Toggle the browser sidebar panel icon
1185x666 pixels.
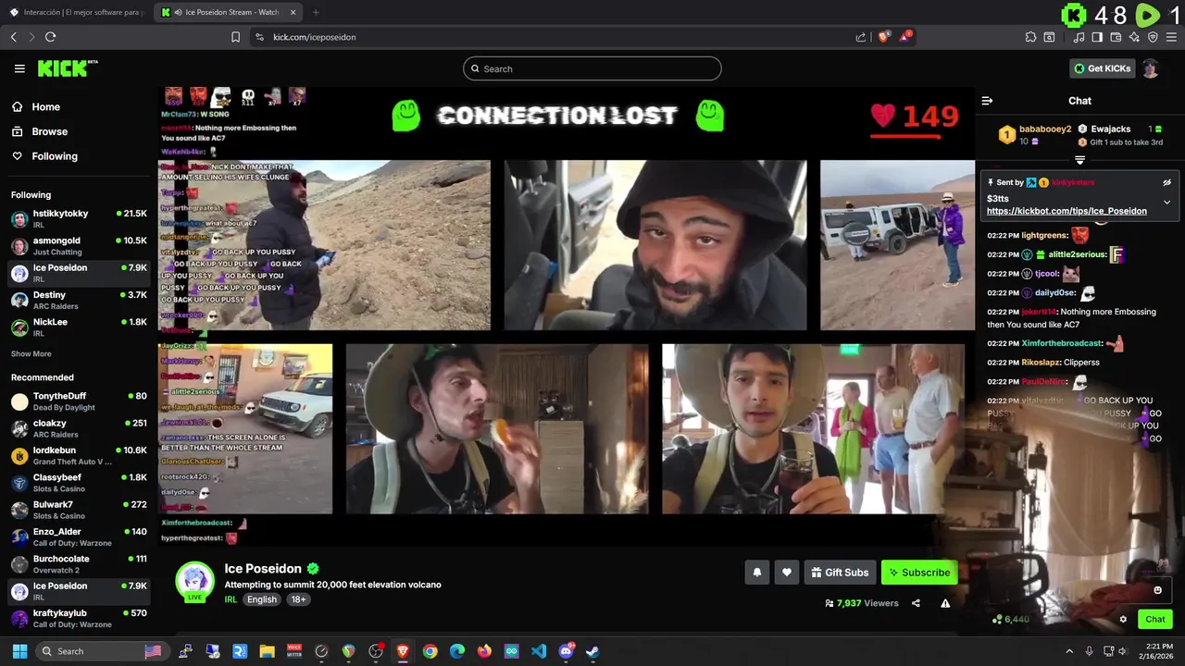[1097, 37]
